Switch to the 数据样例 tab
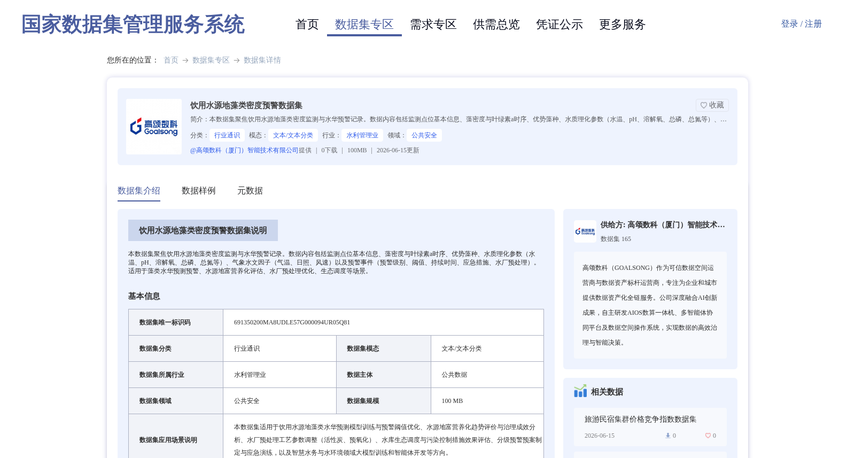 pyautogui.click(x=199, y=191)
